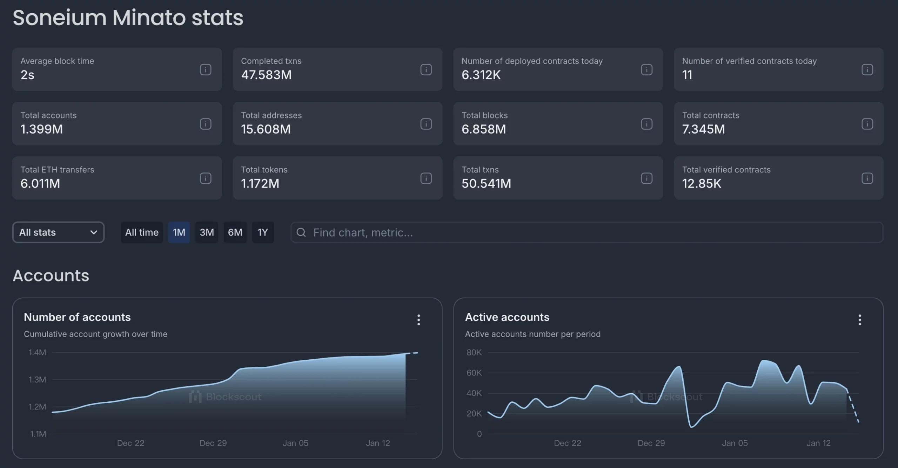The width and height of the screenshot is (898, 468).
Task: Open the Active accounts chart title
Action: pos(507,317)
